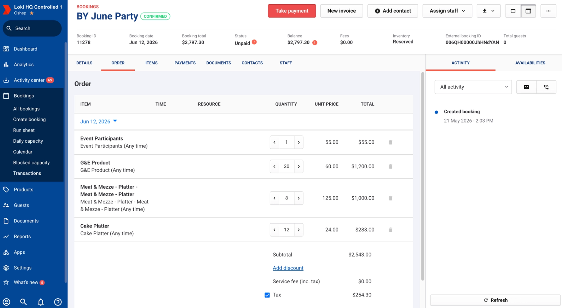Open the Payments tab

pos(185,63)
